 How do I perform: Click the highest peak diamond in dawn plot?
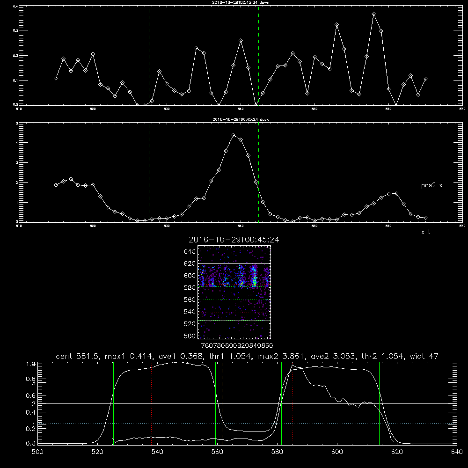point(373,14)
